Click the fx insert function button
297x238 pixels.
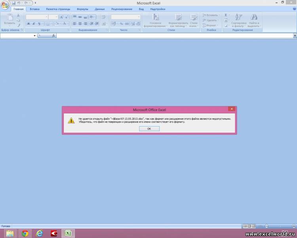[x=53, y=35]
